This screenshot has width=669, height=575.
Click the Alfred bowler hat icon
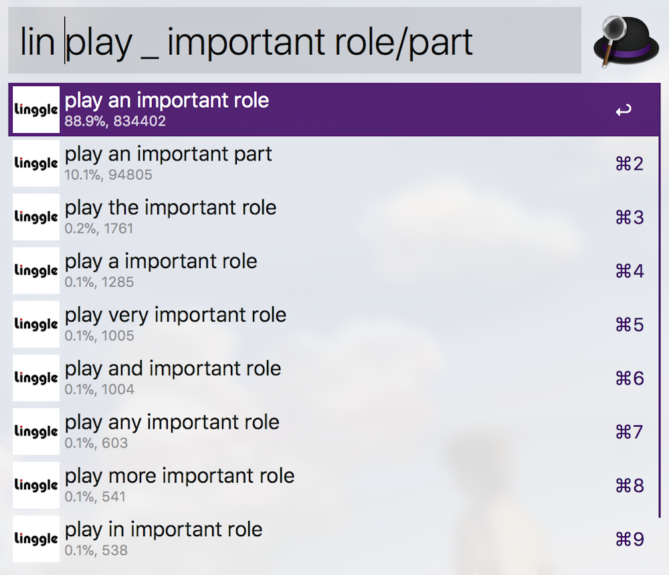[622, 41]
